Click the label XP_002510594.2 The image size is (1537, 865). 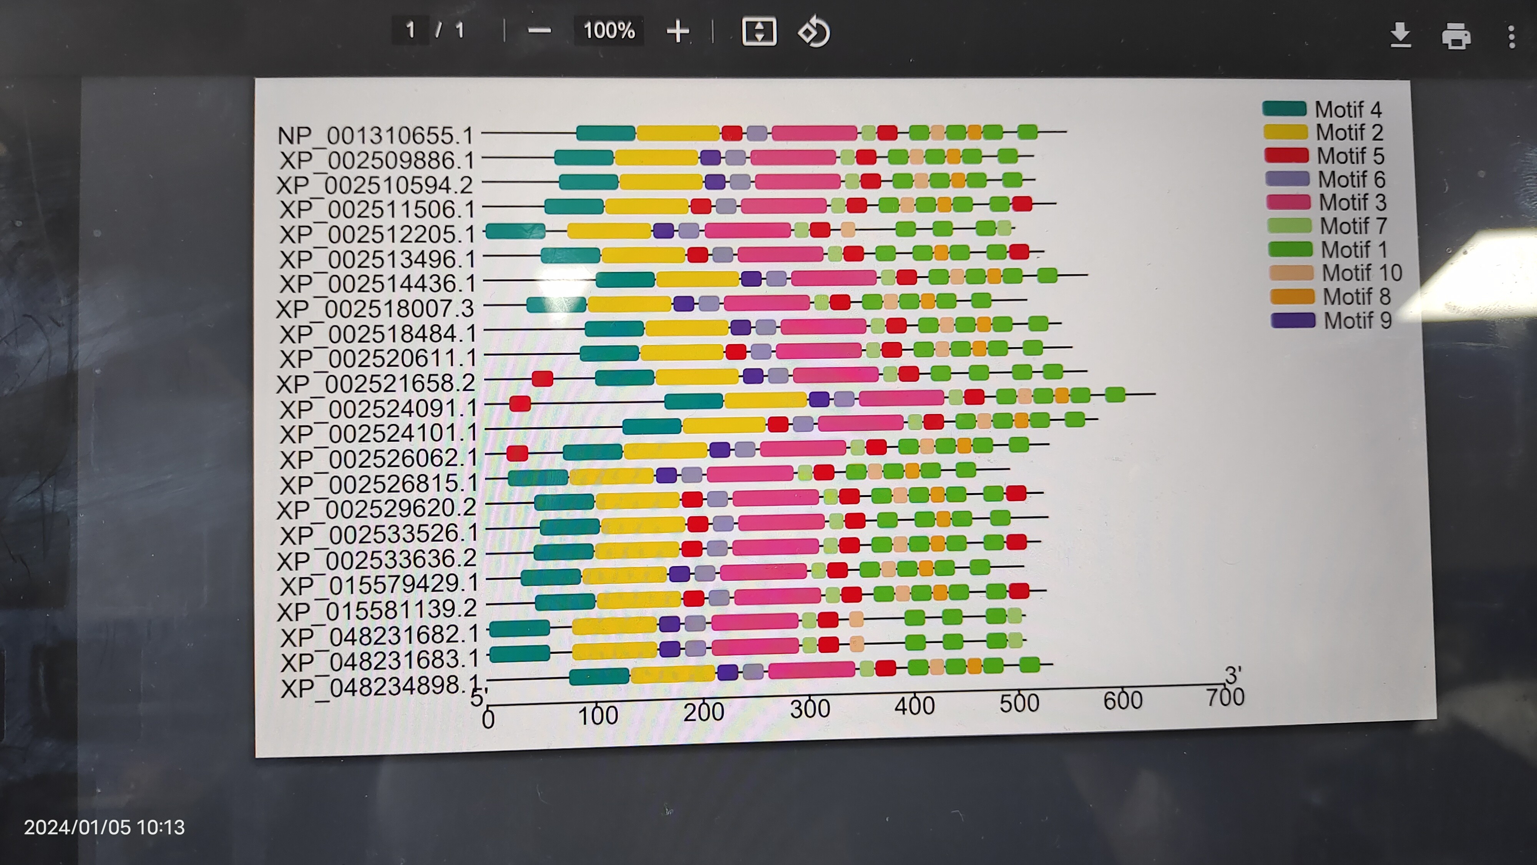(375, 186)
